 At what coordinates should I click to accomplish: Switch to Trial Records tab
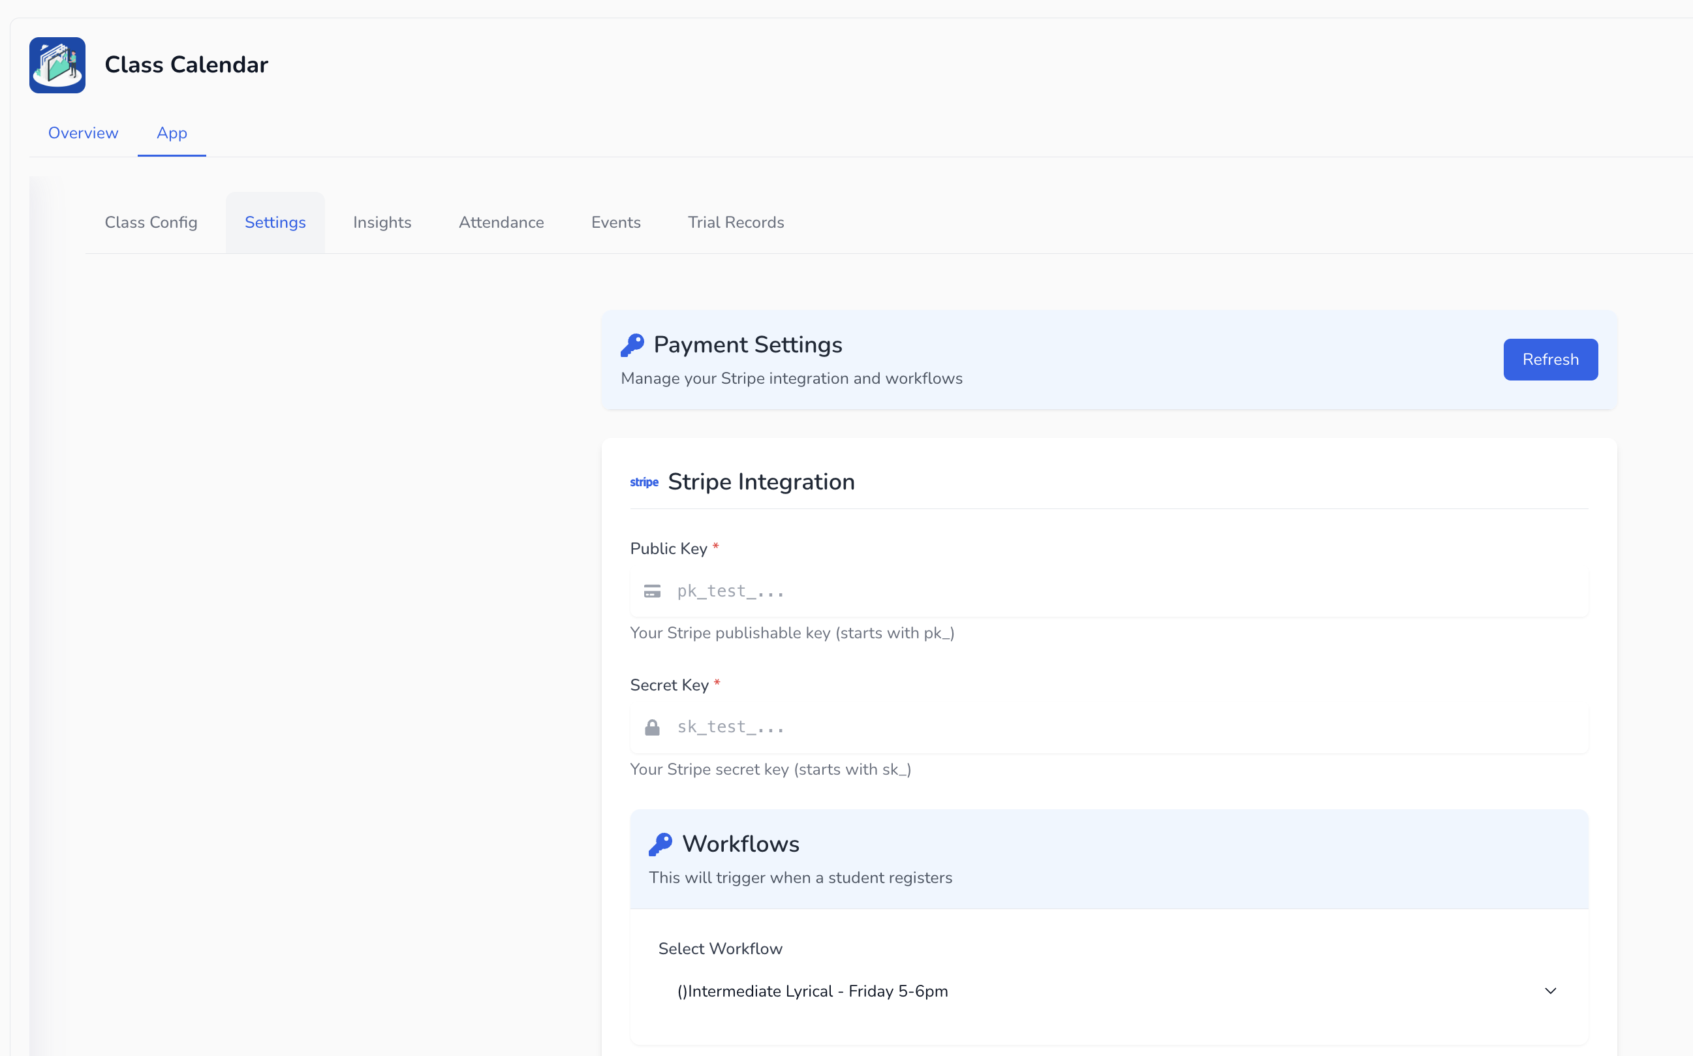click(x=736, y=222)
